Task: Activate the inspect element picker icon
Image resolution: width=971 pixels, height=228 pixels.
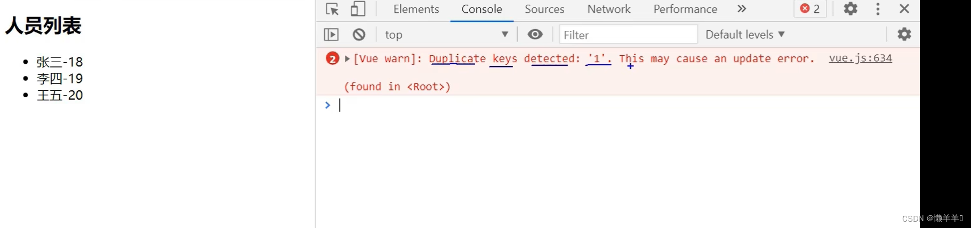Action: click(x=332, y=9)
